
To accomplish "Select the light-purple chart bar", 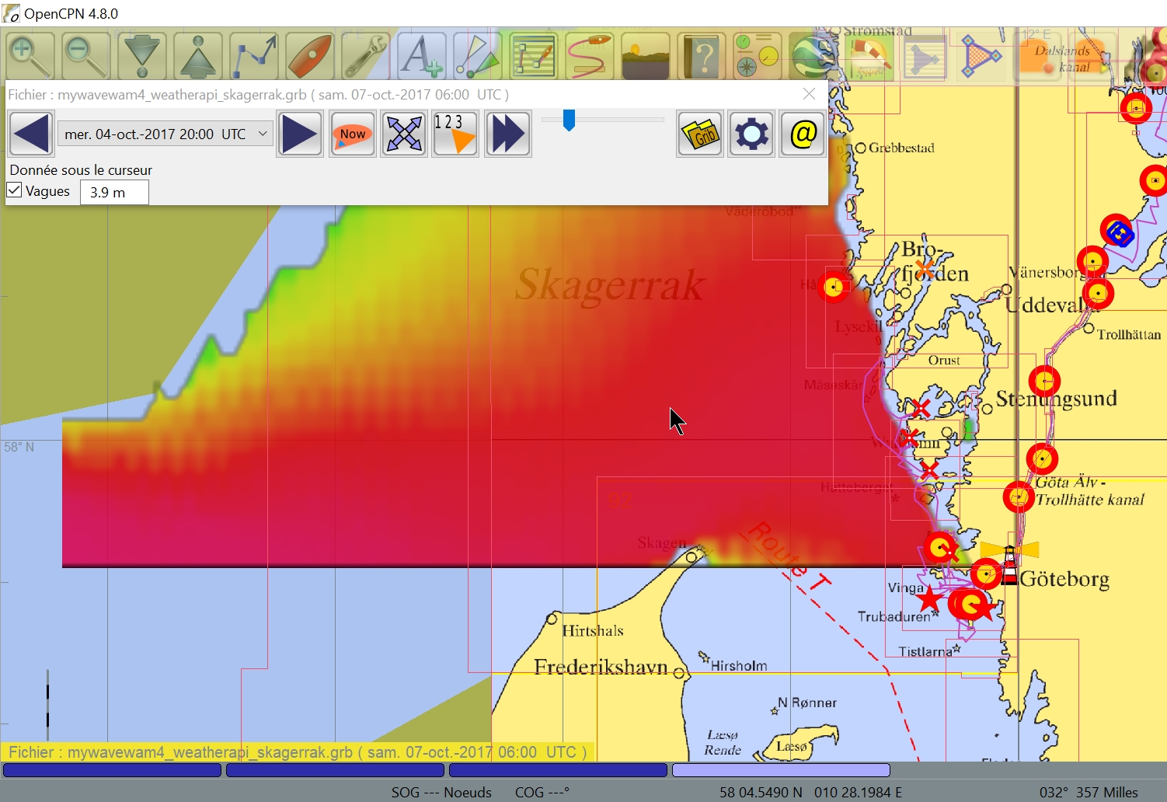I will tap(782, 770).
